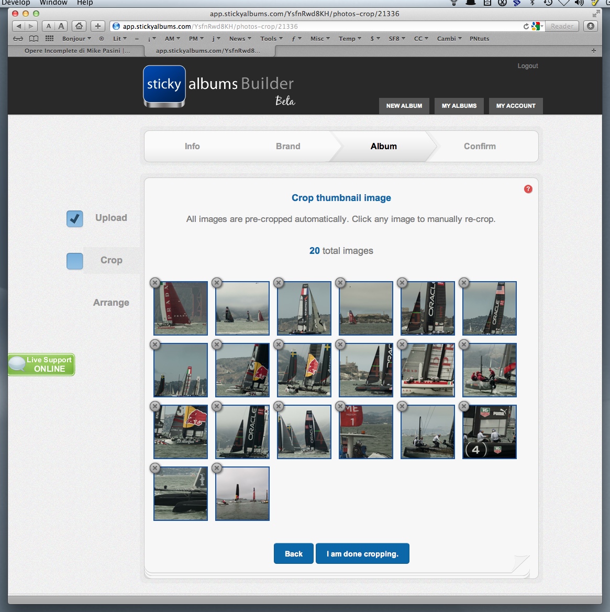The image size is (610, 612).
Task: Show Top Sites grid icon
Action: click(x=49, y=39)
